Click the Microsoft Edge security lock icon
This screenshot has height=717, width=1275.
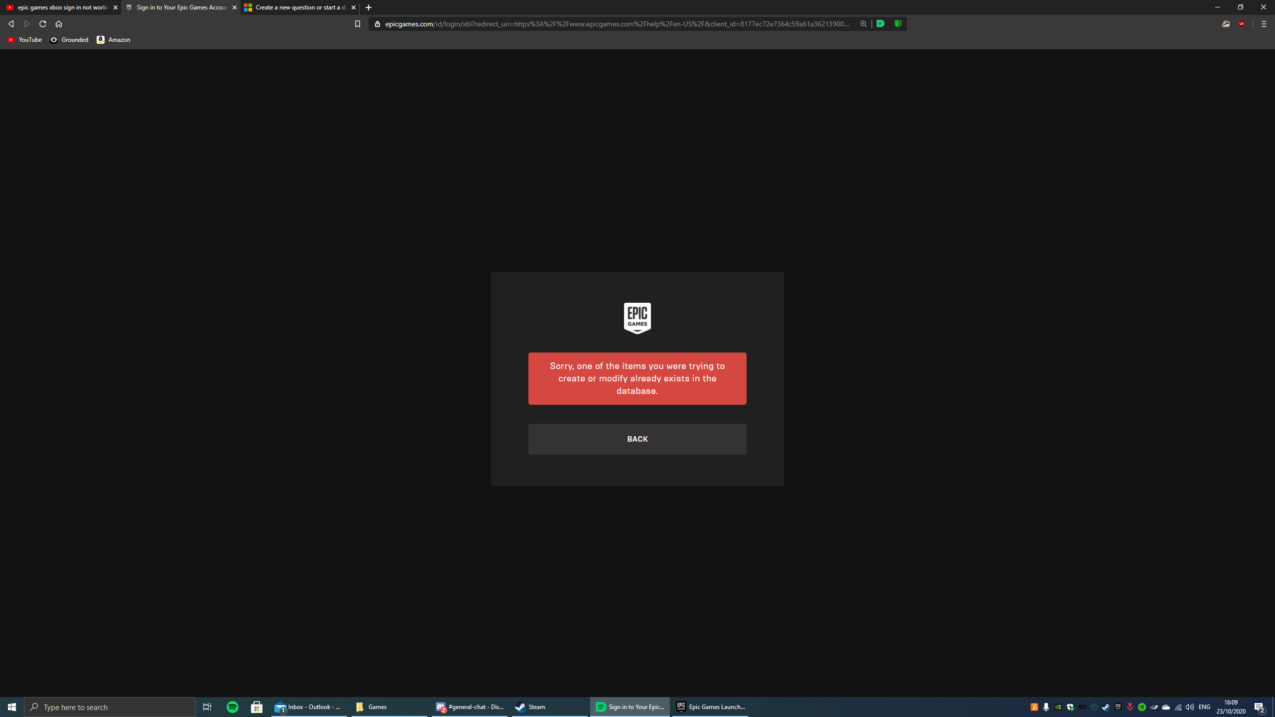pyautogui.click(x=378, y=23)
